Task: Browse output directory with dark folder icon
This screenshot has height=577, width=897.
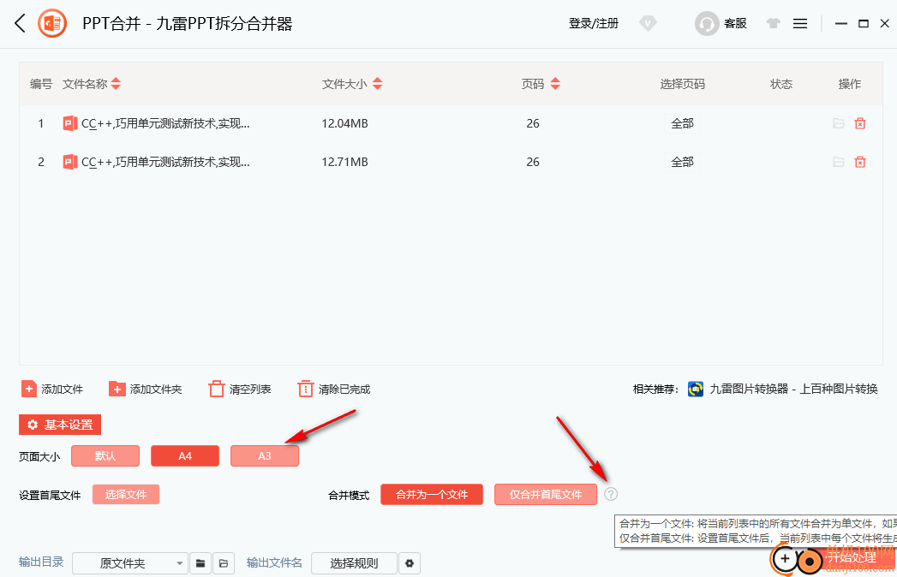Action: tap(200, 563)
